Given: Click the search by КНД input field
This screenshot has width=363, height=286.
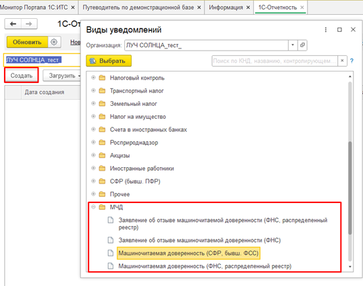Looking at the screenshot, I should [x=275, y=61].
